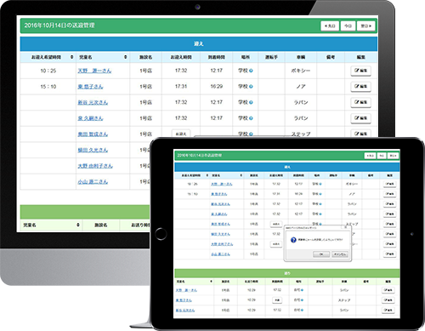
Task: Click the info icon beside 学校 in 東 悠子's monitor row
Action: [251, 87]
